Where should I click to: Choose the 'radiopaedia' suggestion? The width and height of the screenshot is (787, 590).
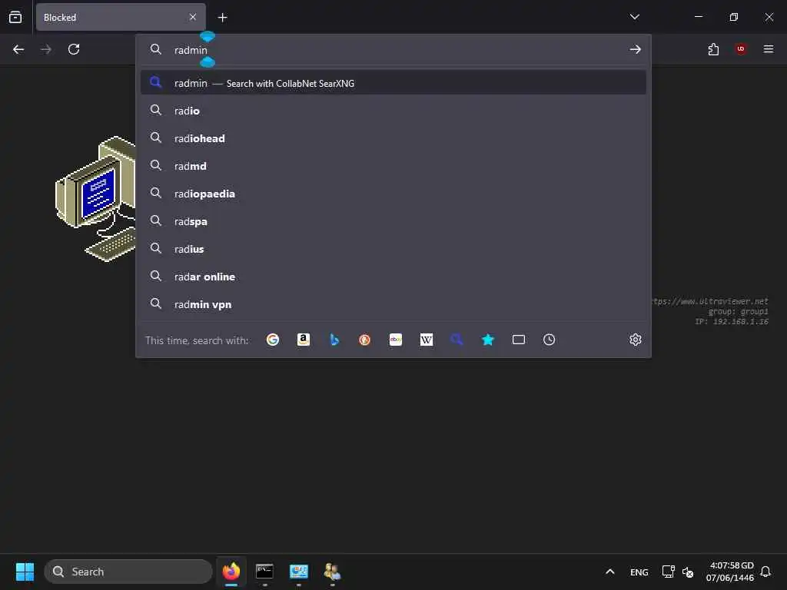coord(393,194)
